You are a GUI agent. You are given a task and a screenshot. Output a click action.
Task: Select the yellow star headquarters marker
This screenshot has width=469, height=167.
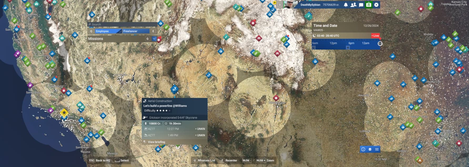[x=64, y=113]
